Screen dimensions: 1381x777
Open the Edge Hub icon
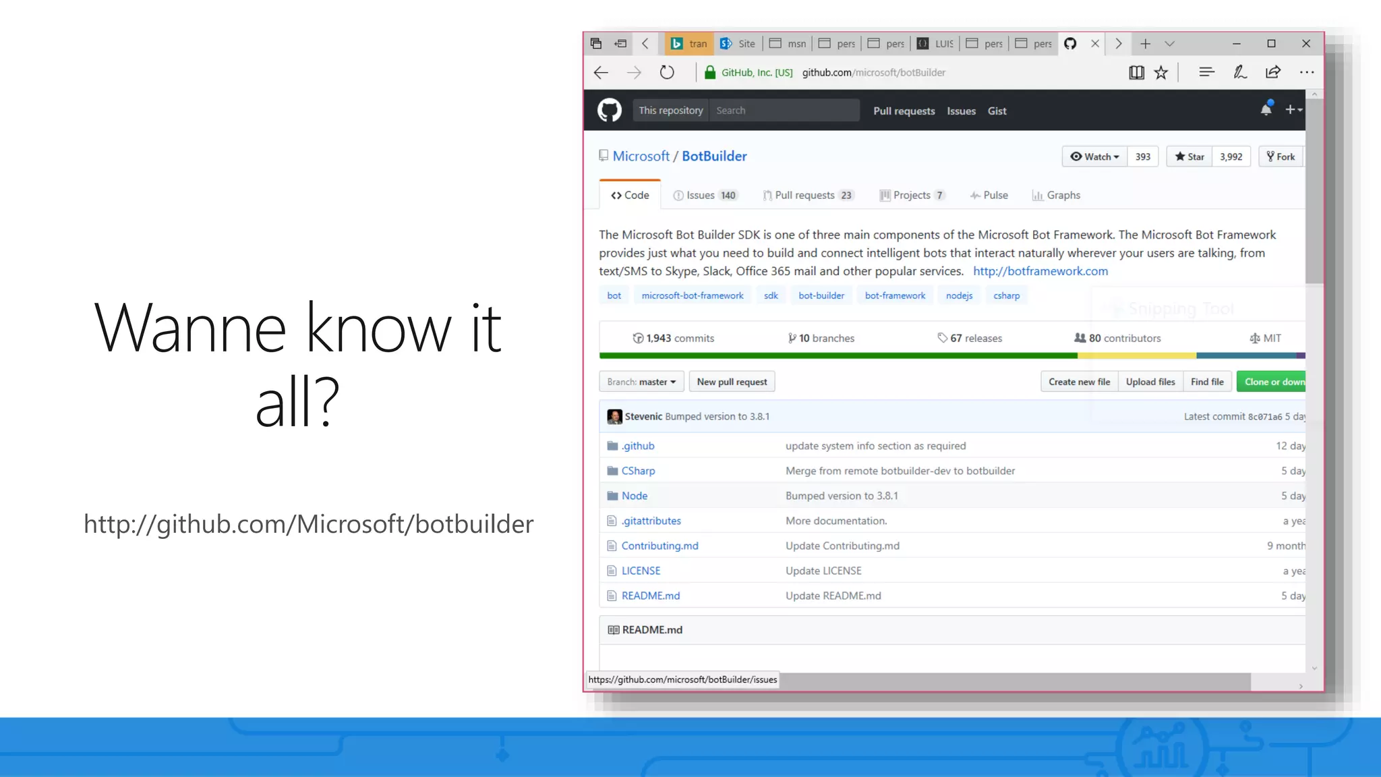tap(1206, 72)
